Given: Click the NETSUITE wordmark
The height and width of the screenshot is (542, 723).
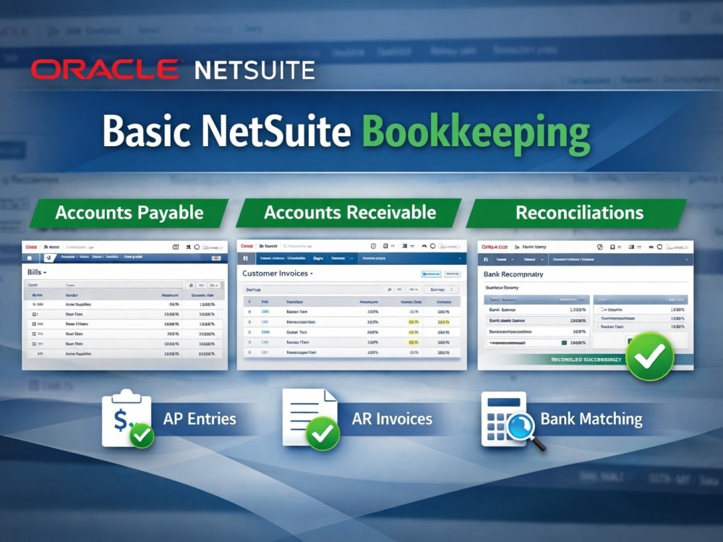Looking at the screenshot, I should pos(254,71).
